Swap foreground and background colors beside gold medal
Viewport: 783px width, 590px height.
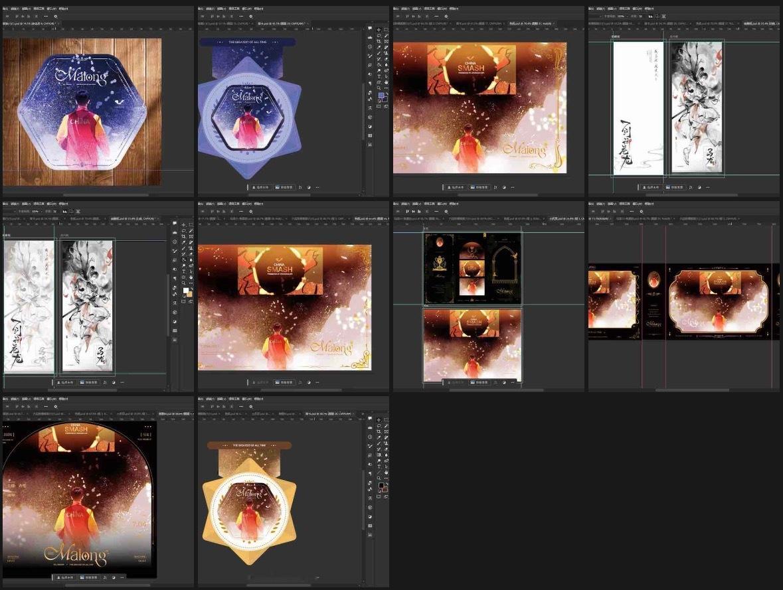387,484
